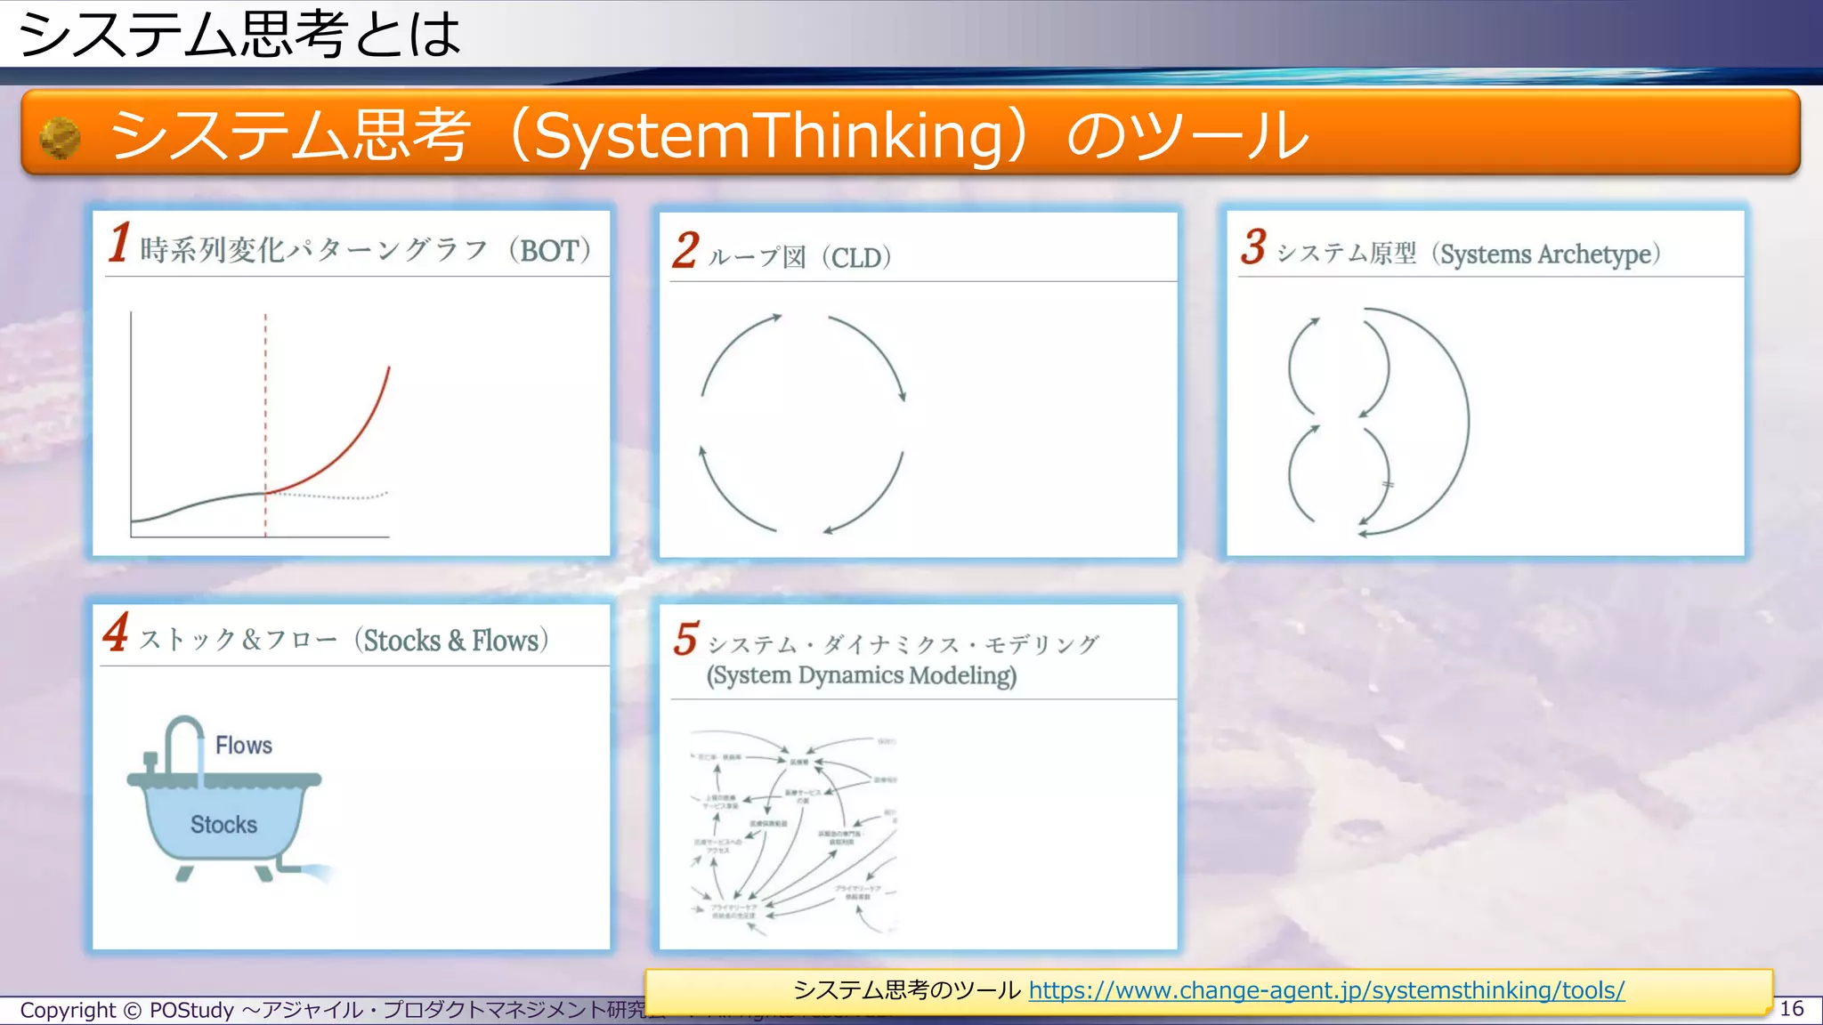Viewport: 1823px width, 1025px height.
Task: Click the Copyright © POStudy footer text
Action: click(334, 1011)
